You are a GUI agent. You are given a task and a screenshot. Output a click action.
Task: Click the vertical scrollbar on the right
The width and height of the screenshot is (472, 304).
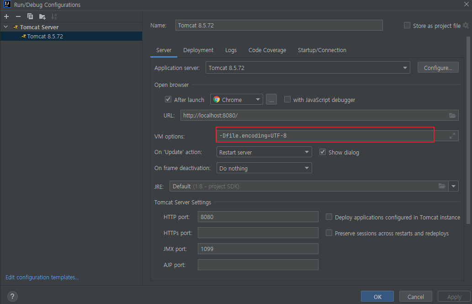468,129
